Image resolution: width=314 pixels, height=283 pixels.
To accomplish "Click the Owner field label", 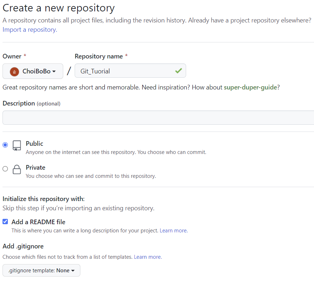I will point(12,56).
